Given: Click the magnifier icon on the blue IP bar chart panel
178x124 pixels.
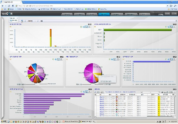Looking at the screenshot, I should (169, 59).
